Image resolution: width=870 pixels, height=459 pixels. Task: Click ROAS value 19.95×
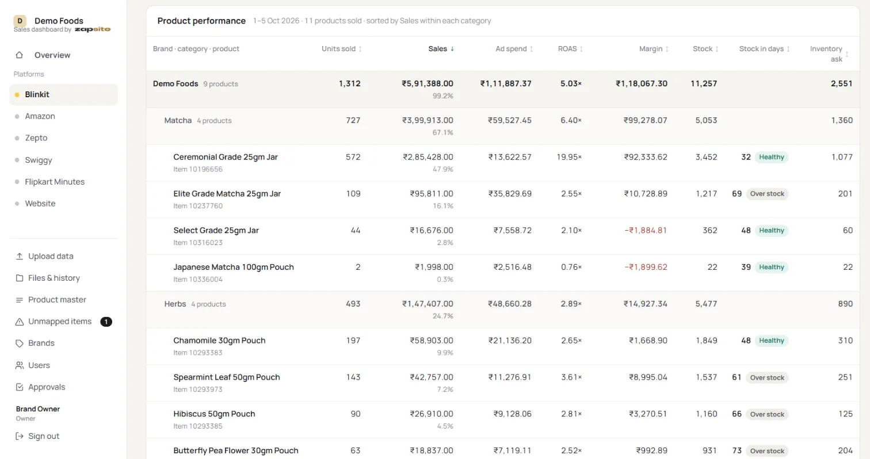tap(569, 157)
